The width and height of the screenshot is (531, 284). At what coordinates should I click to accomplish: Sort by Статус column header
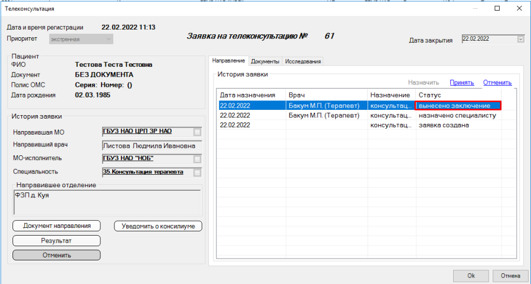(x=459, y=95)
